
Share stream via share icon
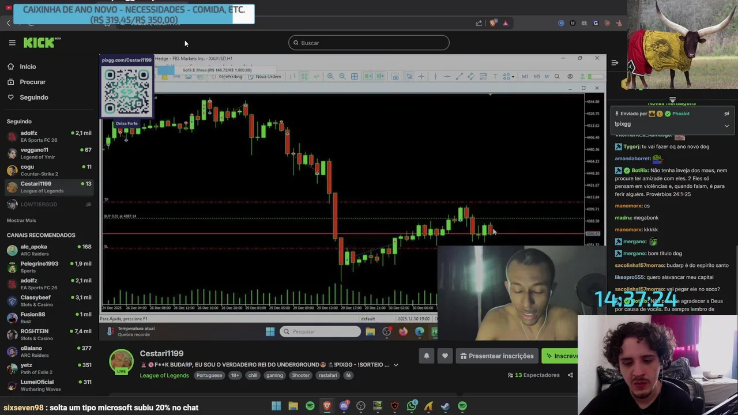coord(570,375)
